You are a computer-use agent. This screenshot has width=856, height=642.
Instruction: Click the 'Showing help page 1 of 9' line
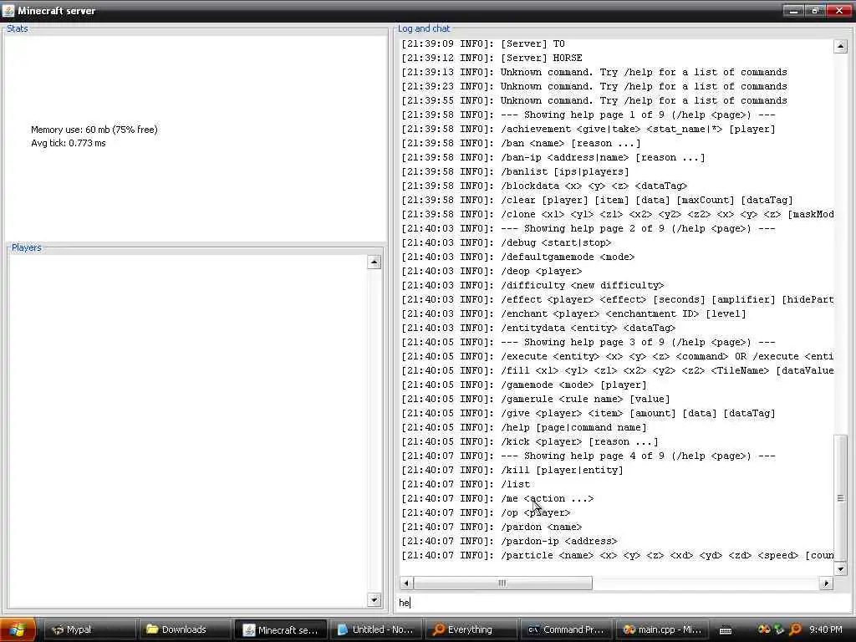point(588,115)
